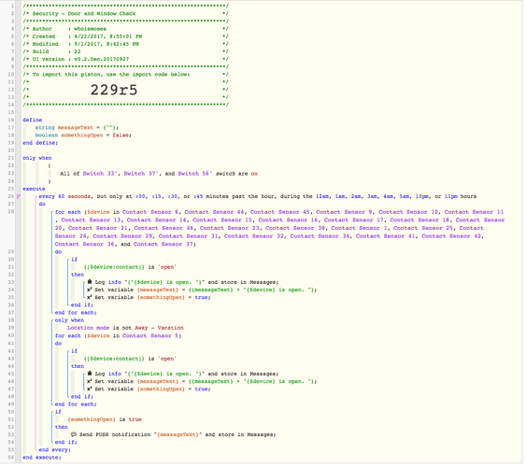526x467 pixels.
Task: Click the $device:contact condition on line 43
Action: [x=130, y=359]
